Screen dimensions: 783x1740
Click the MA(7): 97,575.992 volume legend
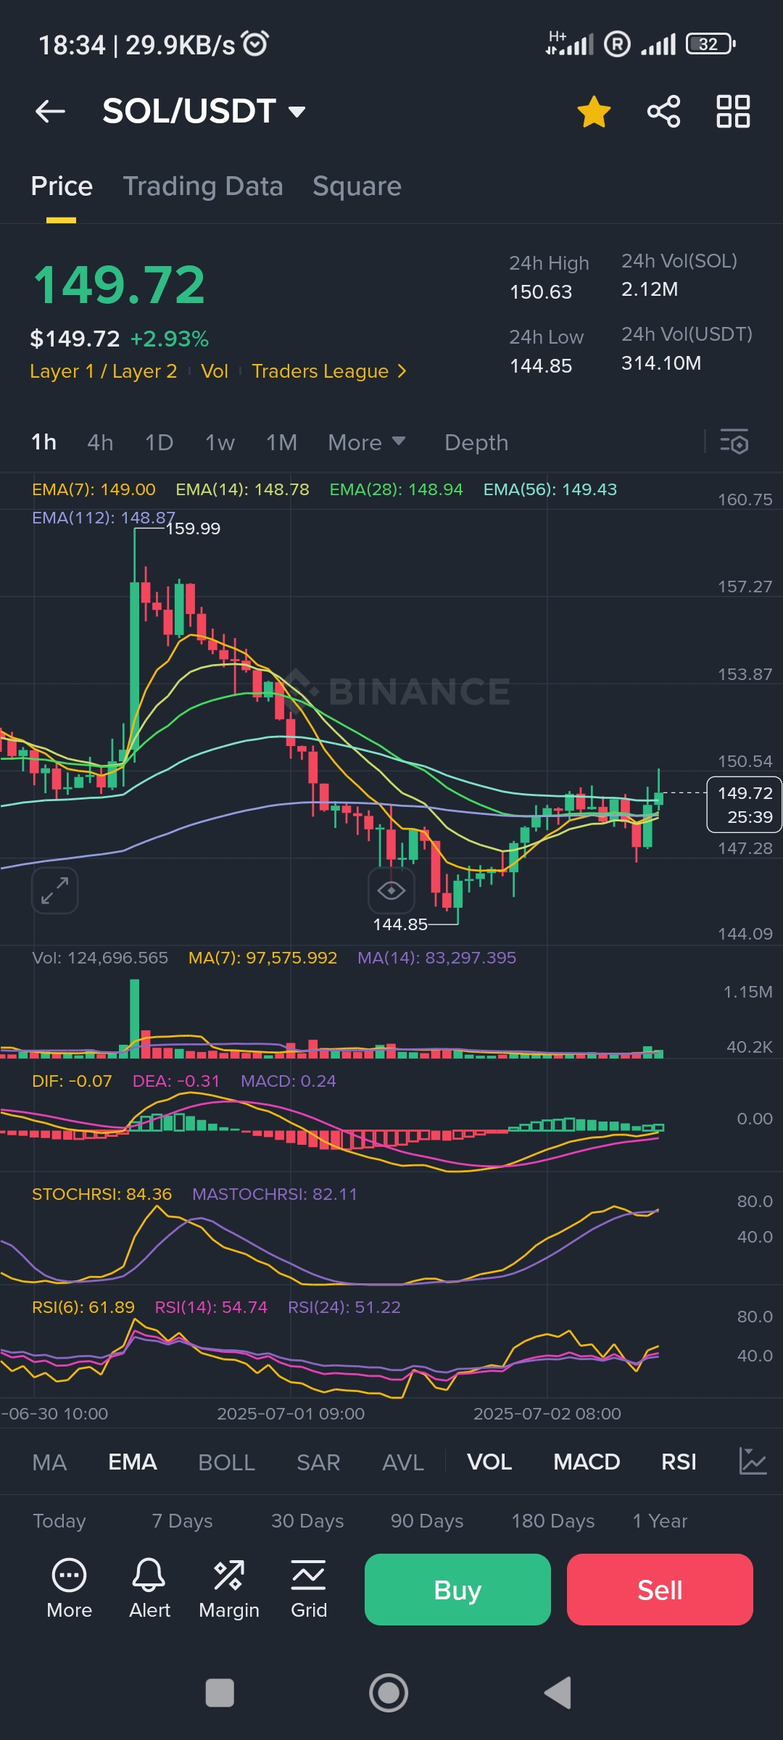pos(262,958)
